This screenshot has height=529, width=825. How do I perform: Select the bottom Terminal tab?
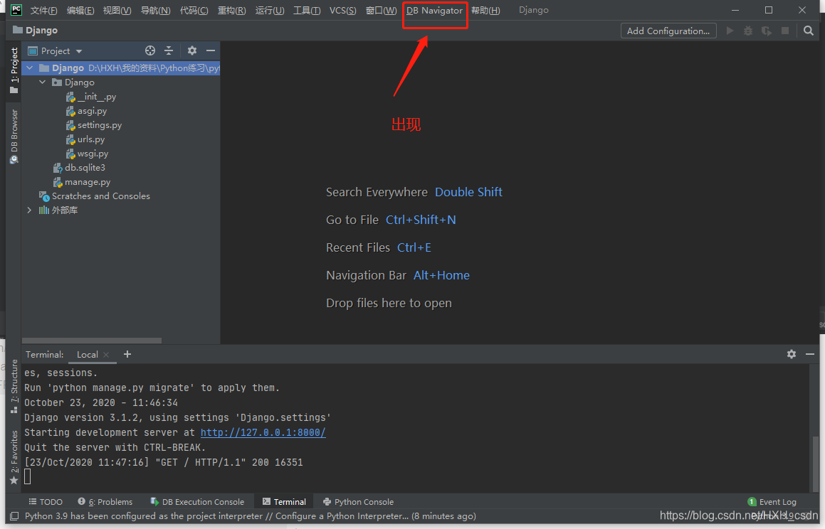tap(284, 502)
